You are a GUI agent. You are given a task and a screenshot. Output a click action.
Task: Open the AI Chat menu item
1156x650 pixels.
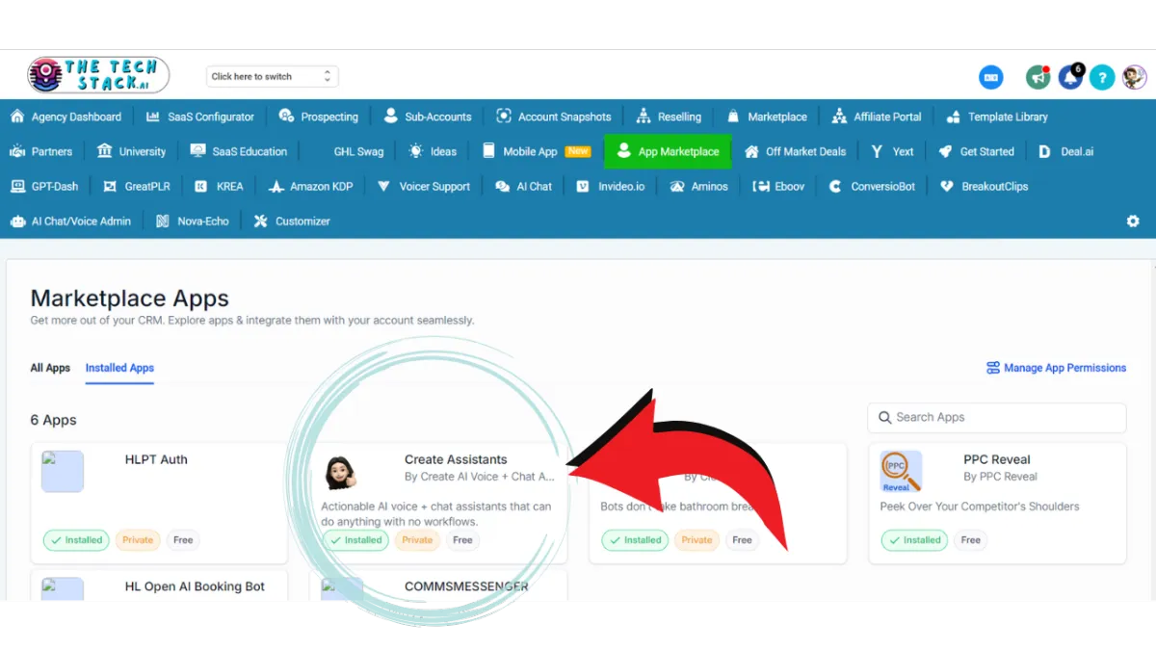[x=523, y=186]
